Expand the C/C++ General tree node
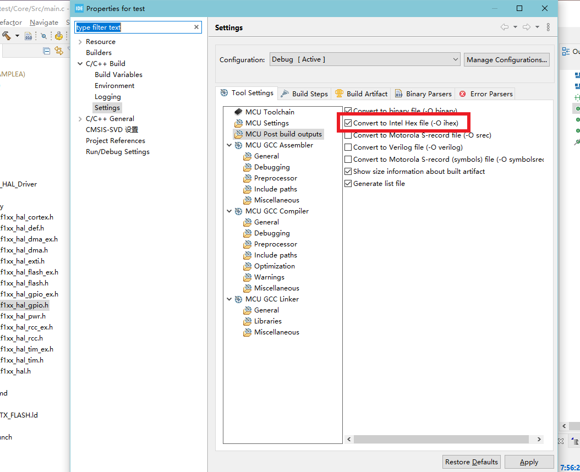 click(80, 118)
